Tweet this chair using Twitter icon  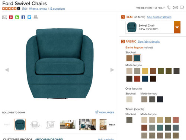pos(29,17)
